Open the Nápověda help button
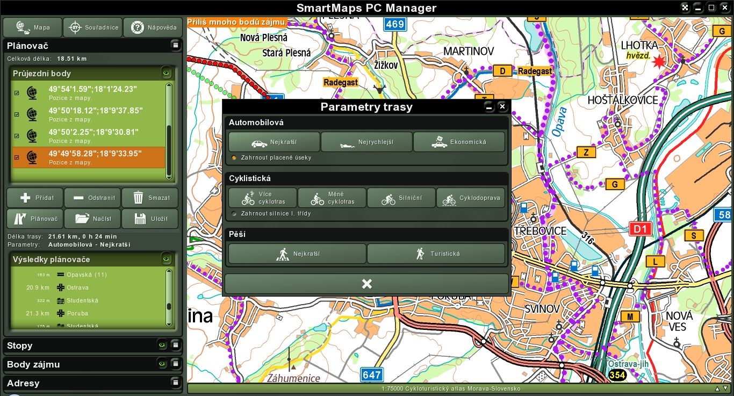 pos(153,27)
